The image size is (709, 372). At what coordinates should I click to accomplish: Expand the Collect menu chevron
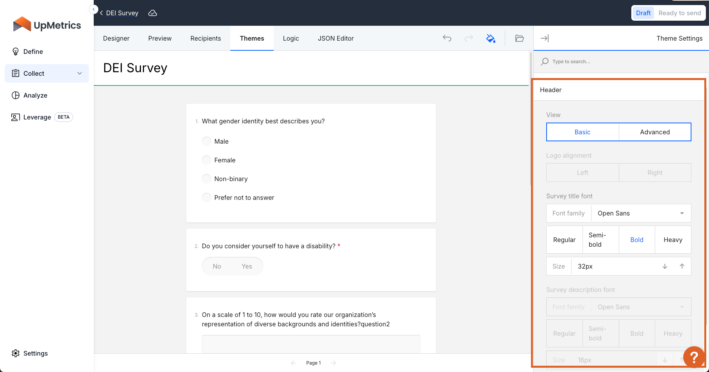point(80,73)
